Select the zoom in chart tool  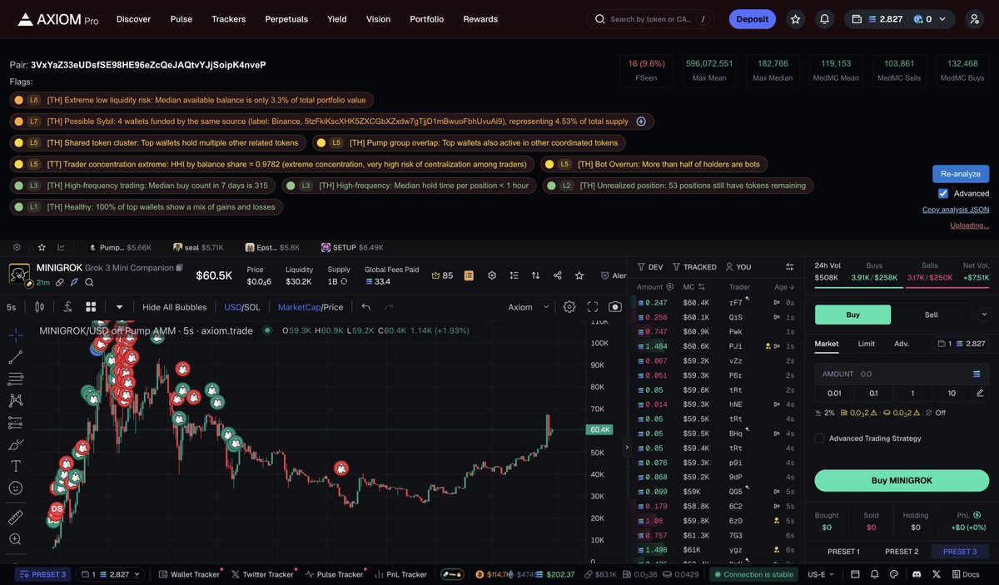tap(15, 539)
